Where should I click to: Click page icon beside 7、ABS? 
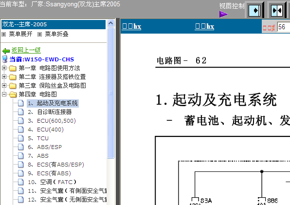[21, 156]
